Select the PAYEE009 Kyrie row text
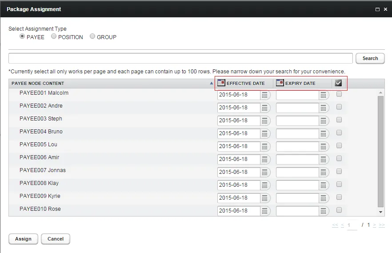Image resolution: width=392 pixels, height=253 pixels. pyautogui.click(x=40, y=196)
